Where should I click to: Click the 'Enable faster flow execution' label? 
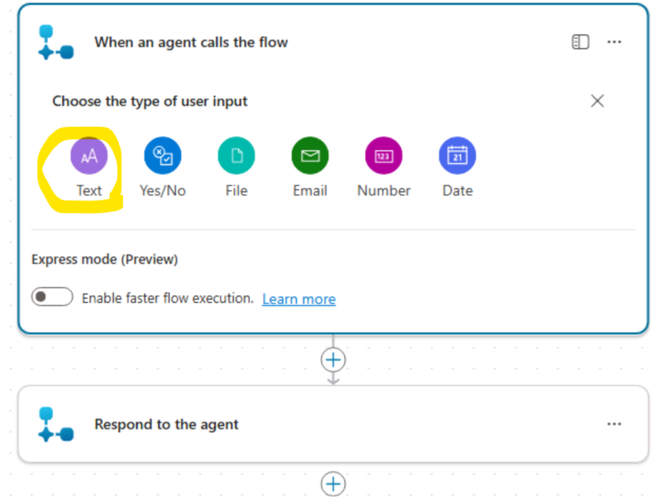coord(167,298)
